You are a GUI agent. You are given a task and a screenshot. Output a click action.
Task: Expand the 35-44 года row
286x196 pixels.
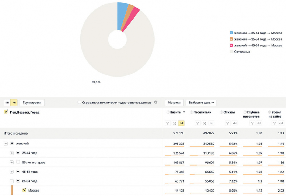(12, 153)
